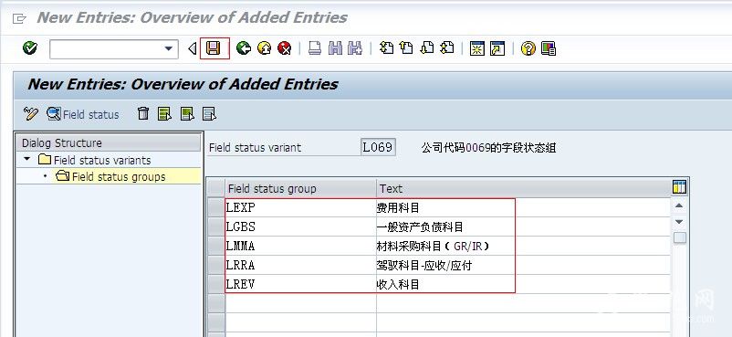732x337 pixels.
Task: Select the LRRA row selector
Action: [216, 265]
